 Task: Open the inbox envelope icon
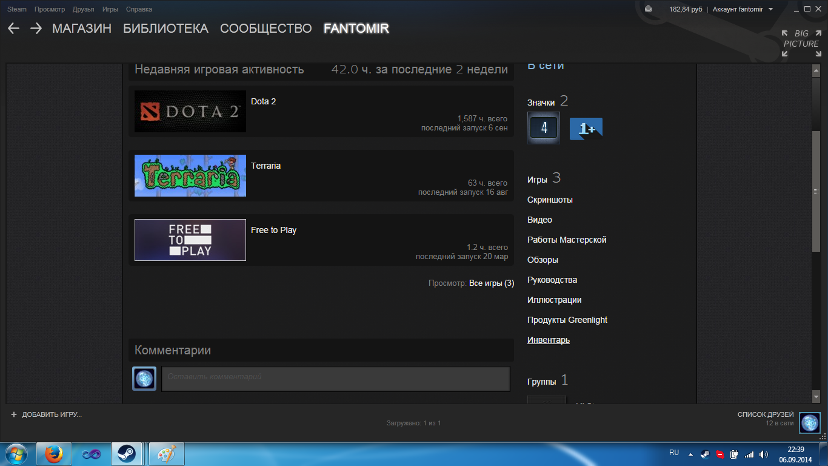point(648,9)
